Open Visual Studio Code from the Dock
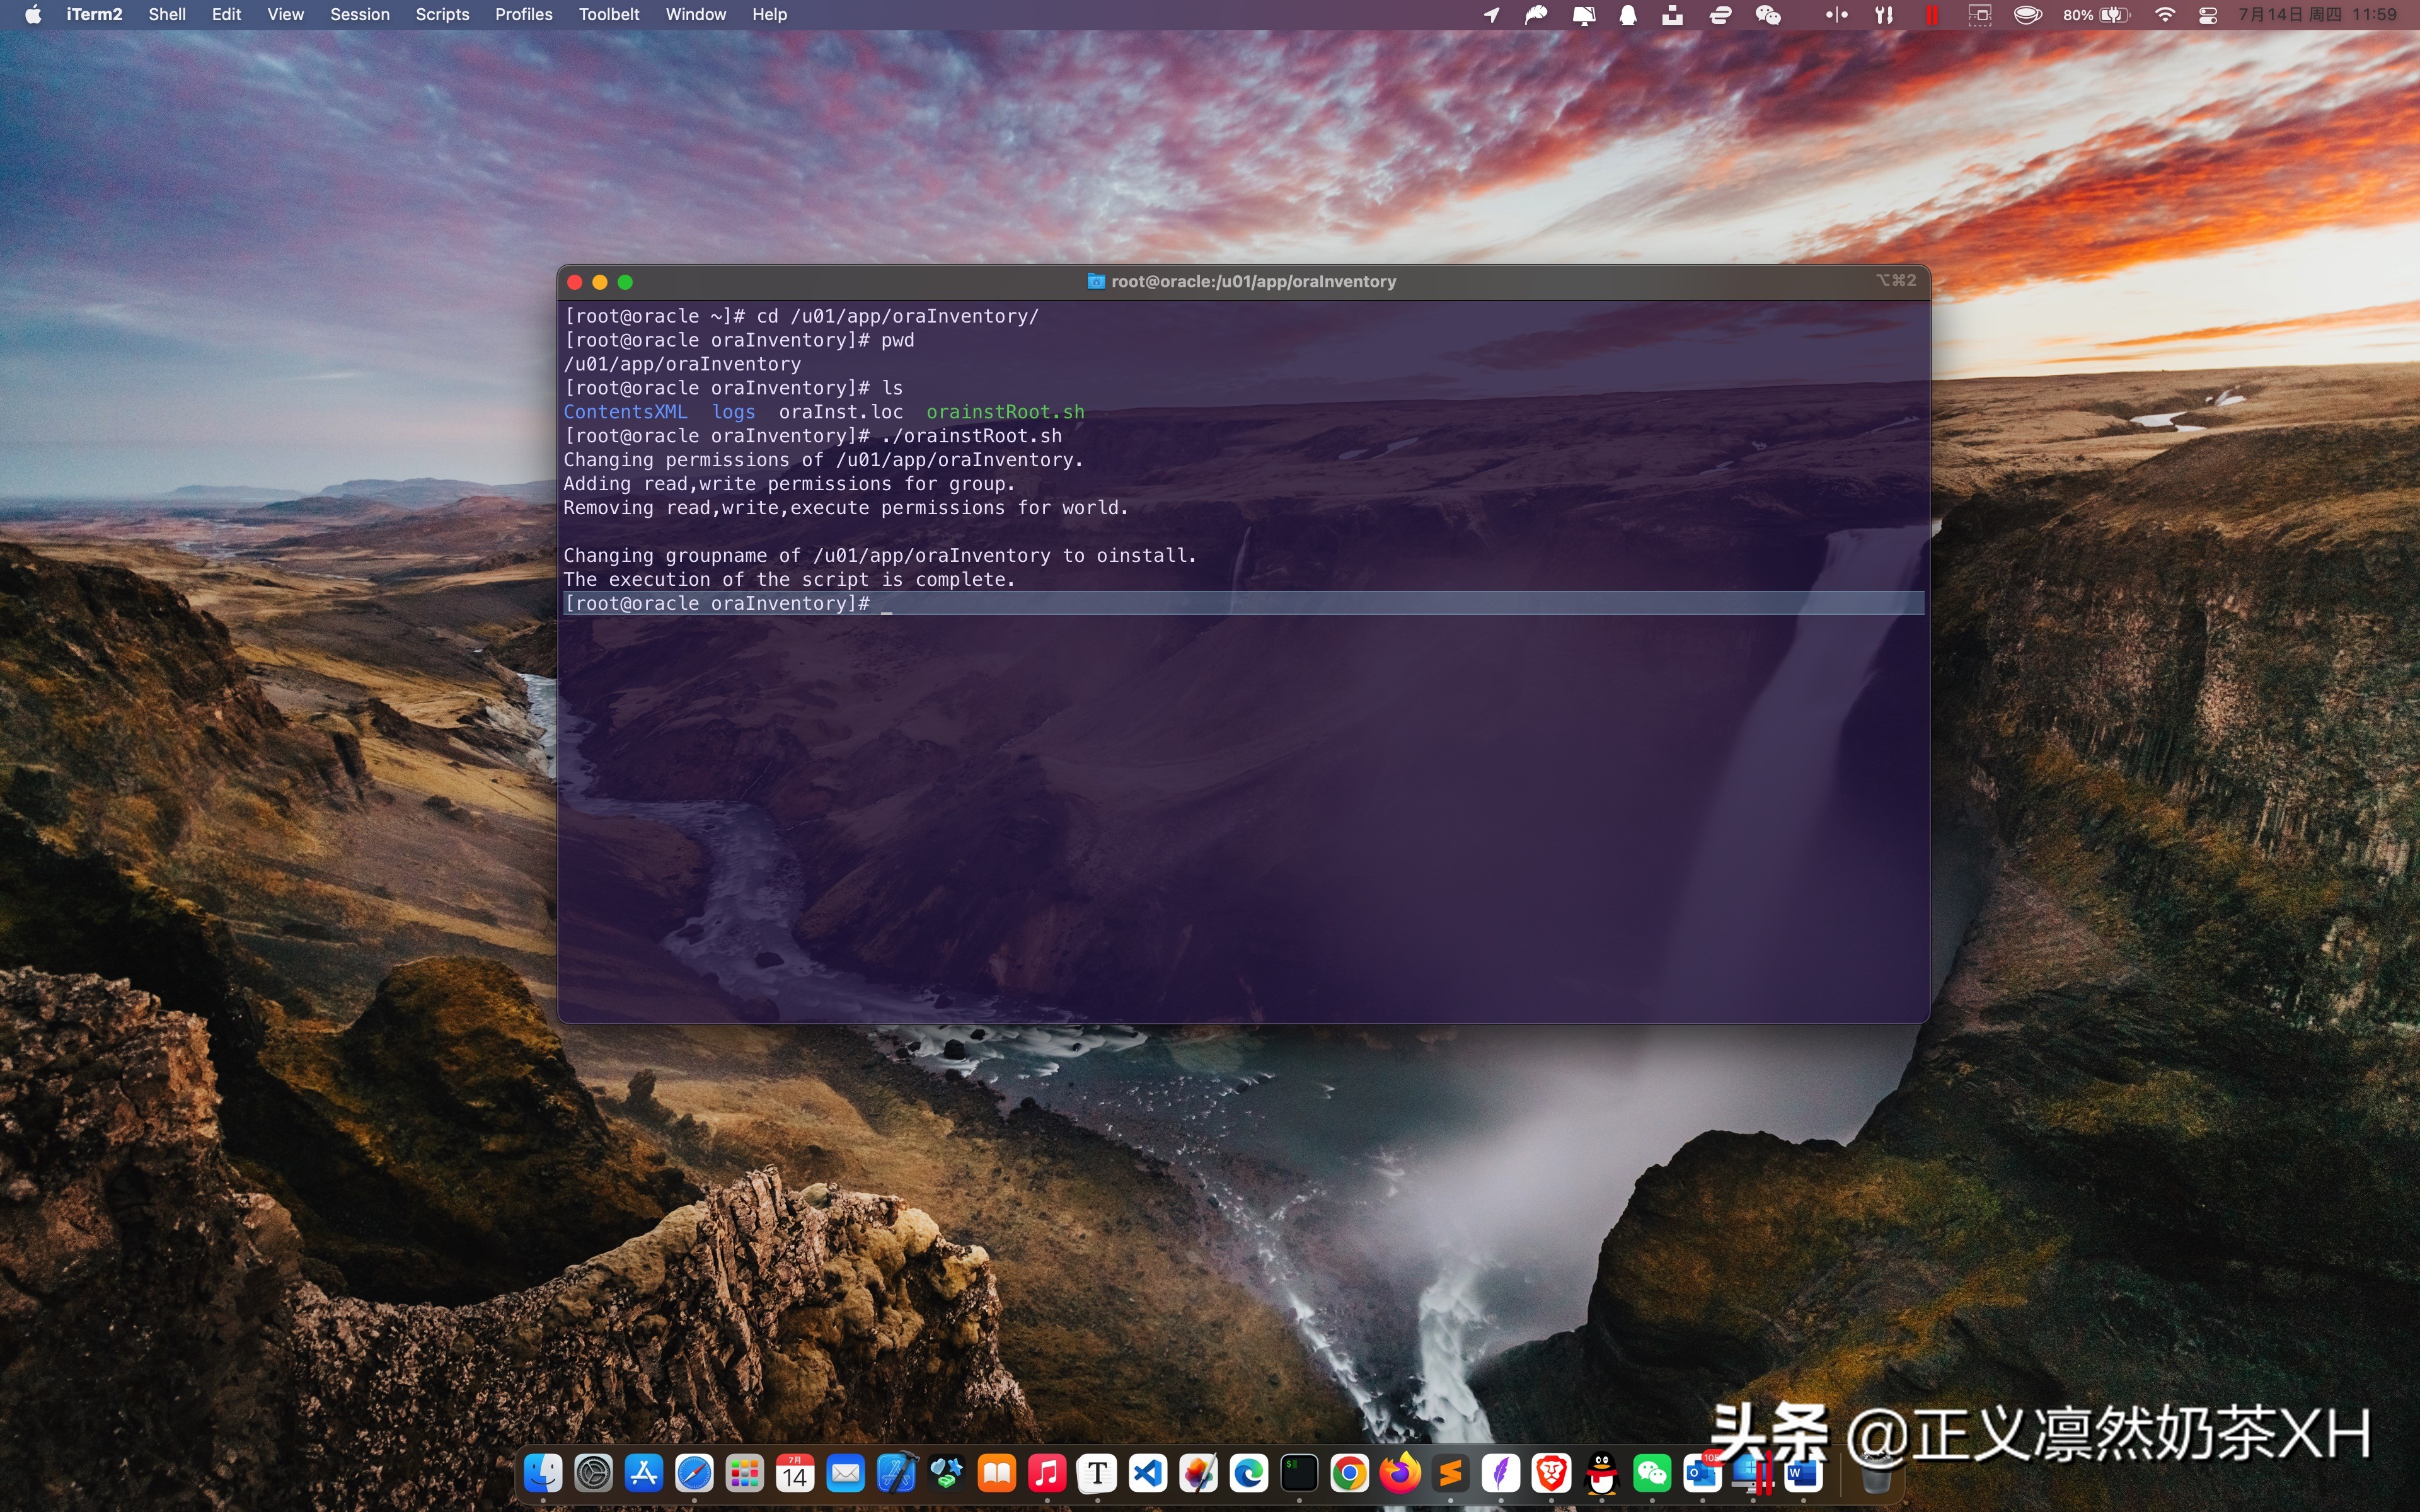The image size is (2420, 1512). pyautogui.click(x=1147, y=1474)
